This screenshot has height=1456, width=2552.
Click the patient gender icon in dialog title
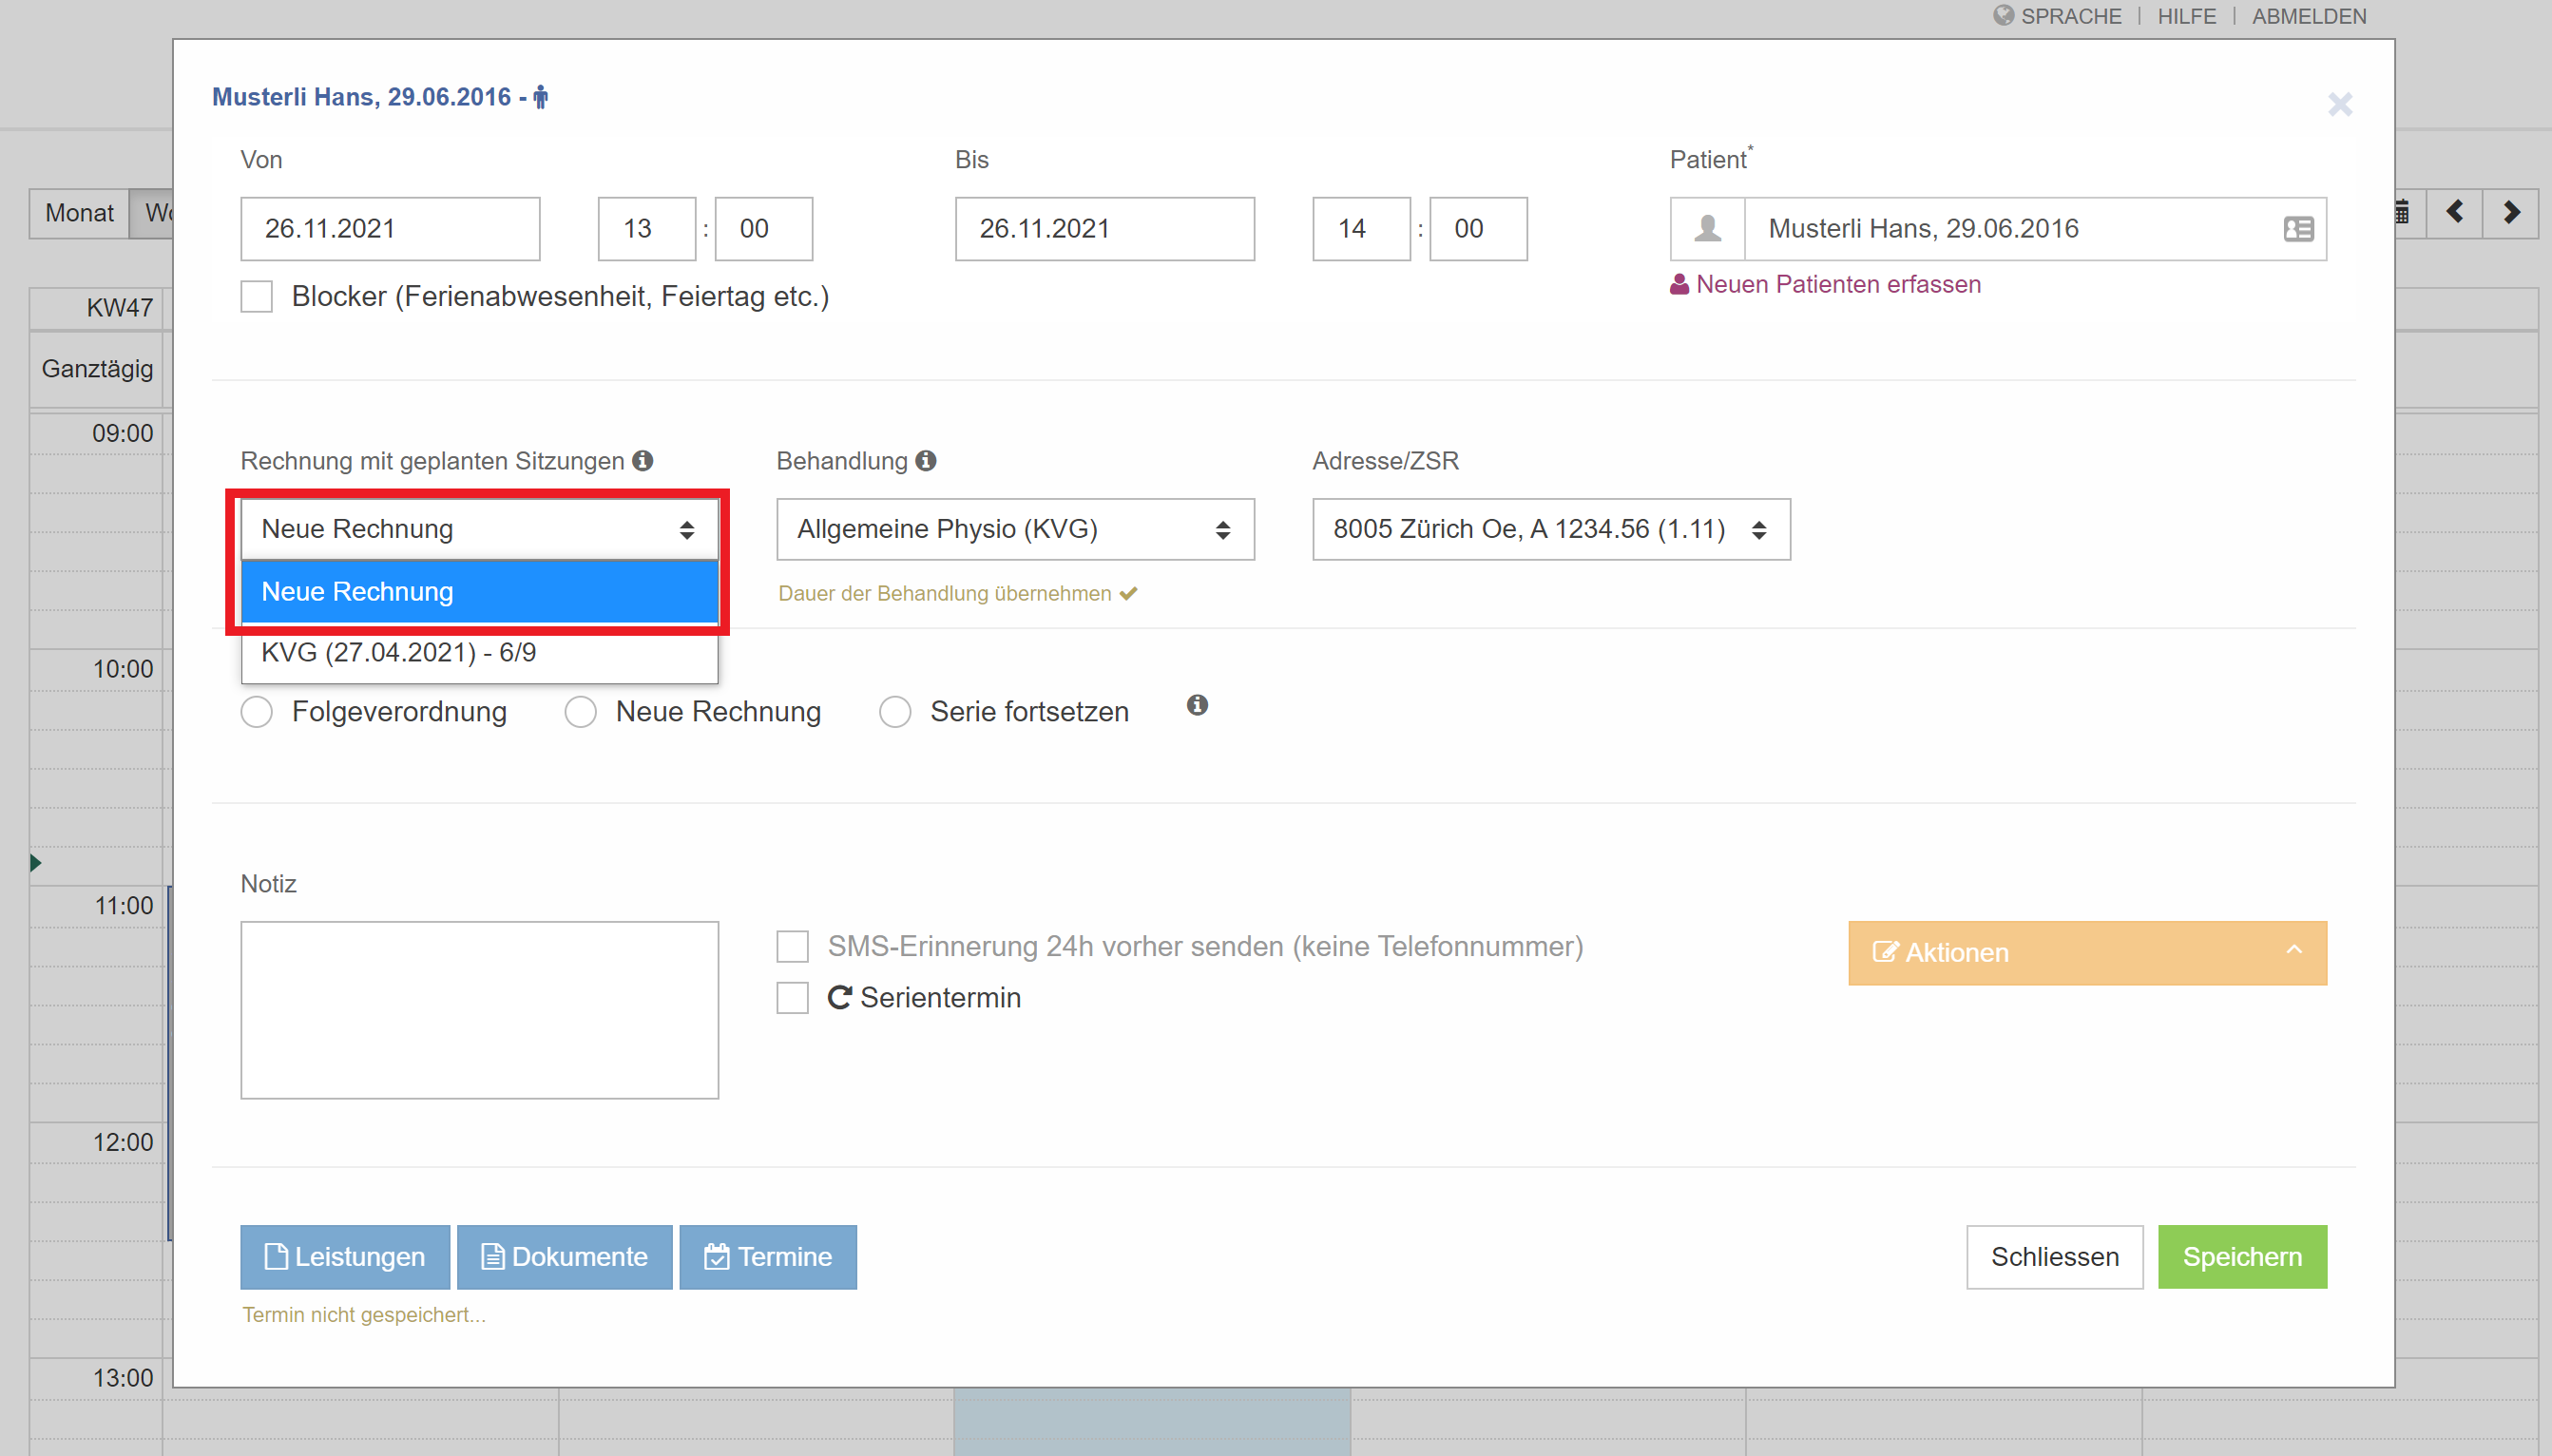[x=541, y=97]
